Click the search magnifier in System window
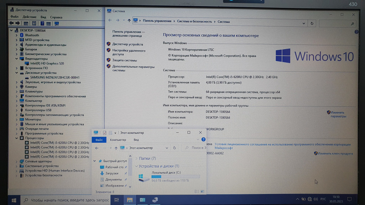 pyautogui.click(x=353, y=24)
